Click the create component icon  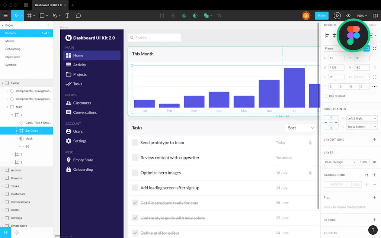(184, 16)
